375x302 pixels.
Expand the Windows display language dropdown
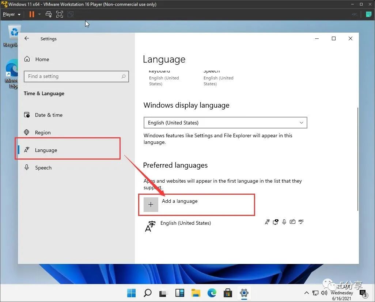225,123
